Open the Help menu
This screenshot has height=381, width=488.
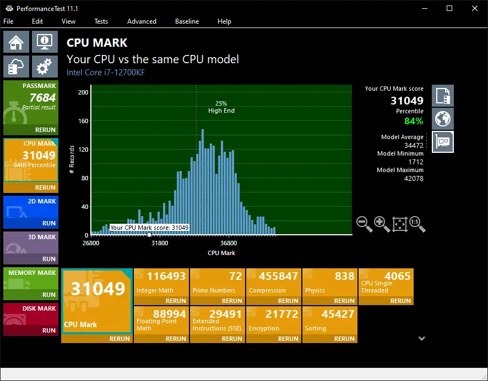click(224, 21)
